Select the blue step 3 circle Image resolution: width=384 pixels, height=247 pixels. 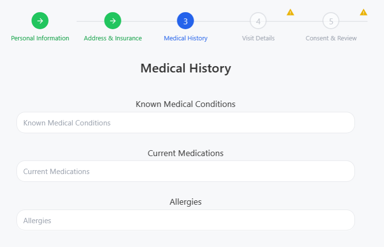(185, 21)
